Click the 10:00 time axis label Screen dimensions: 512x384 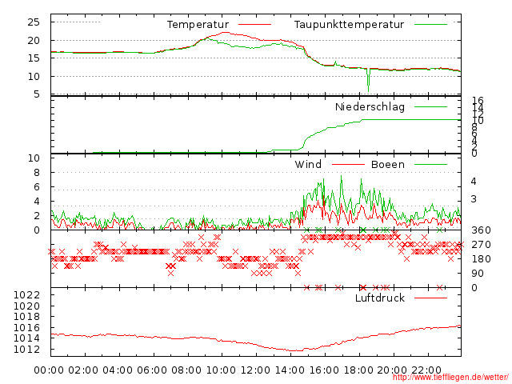pos(221,370)
